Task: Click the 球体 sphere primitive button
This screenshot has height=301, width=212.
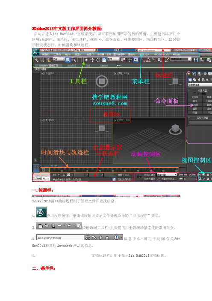Action: coord(195,101)
